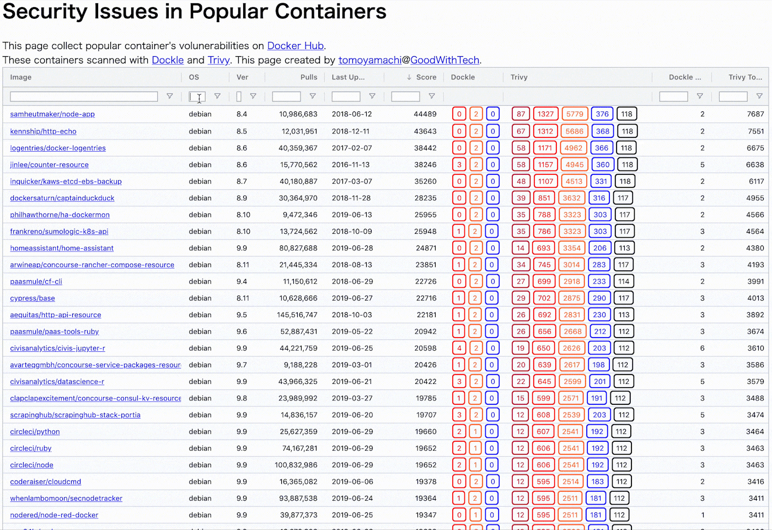This screenshot has height=530, width=772.
Task: Click the red badge 702 in cypress/base row
Action: coord(544,298)
